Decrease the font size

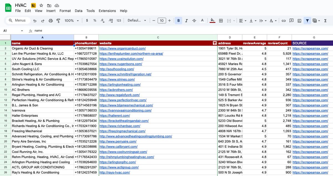tap(154, 21)
